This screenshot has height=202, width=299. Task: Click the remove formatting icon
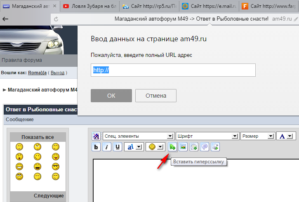click(96, 136)
